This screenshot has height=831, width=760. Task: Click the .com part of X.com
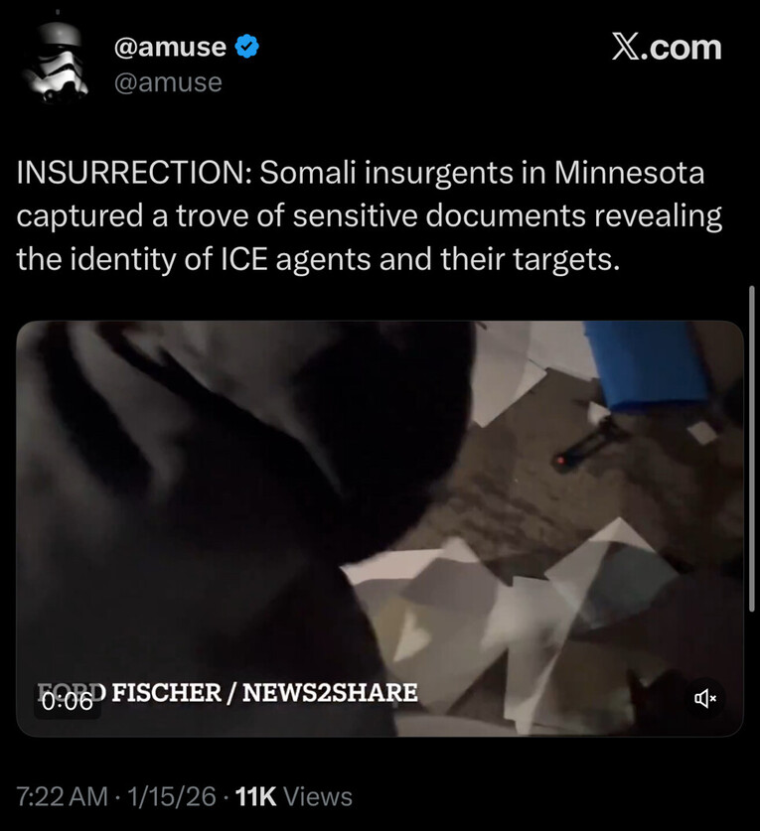[681, 49]
